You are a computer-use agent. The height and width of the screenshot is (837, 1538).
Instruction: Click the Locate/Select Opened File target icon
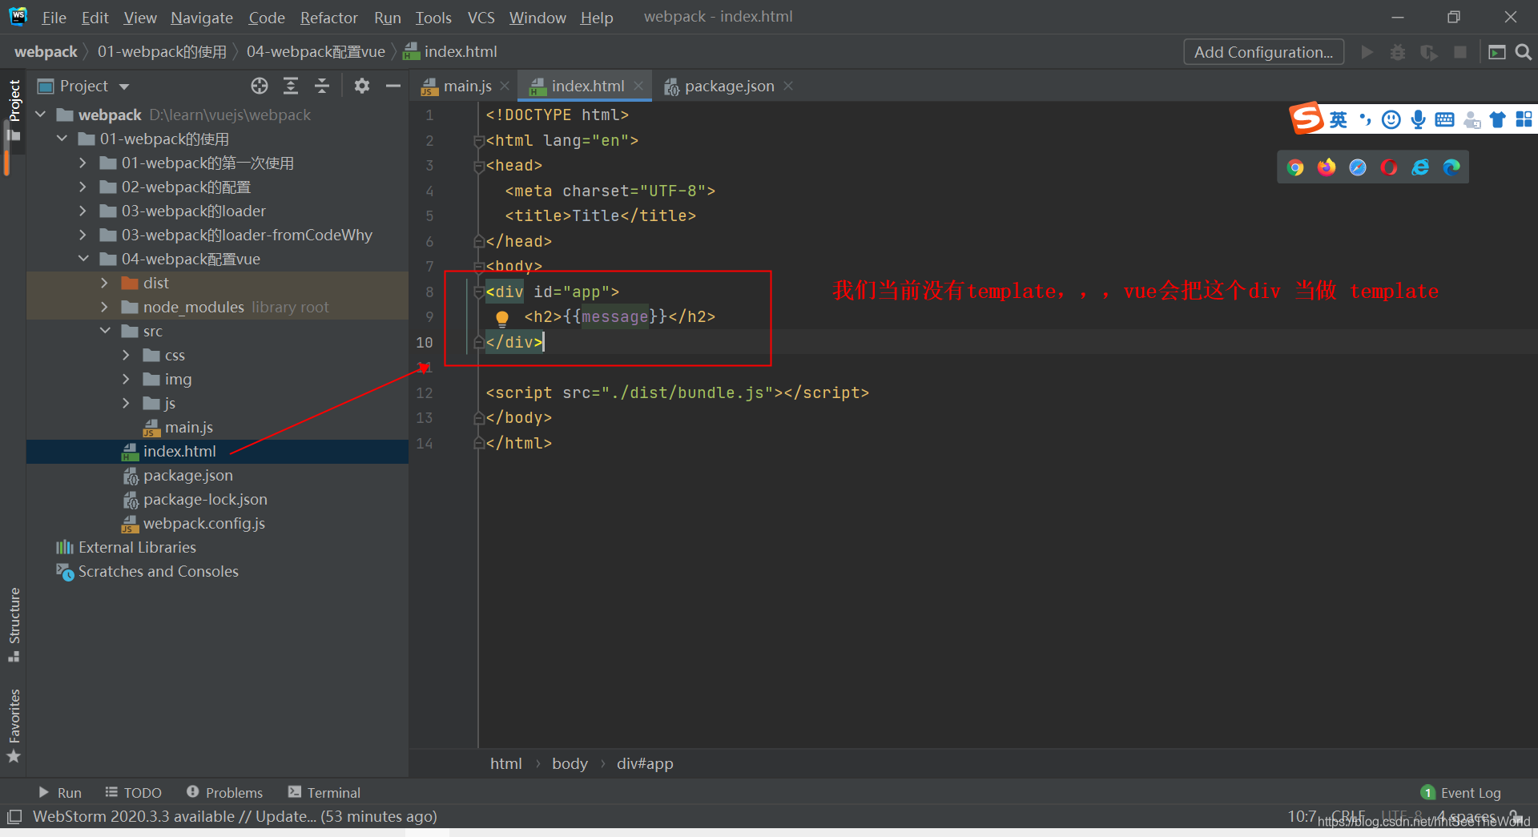tap(260, 86)
